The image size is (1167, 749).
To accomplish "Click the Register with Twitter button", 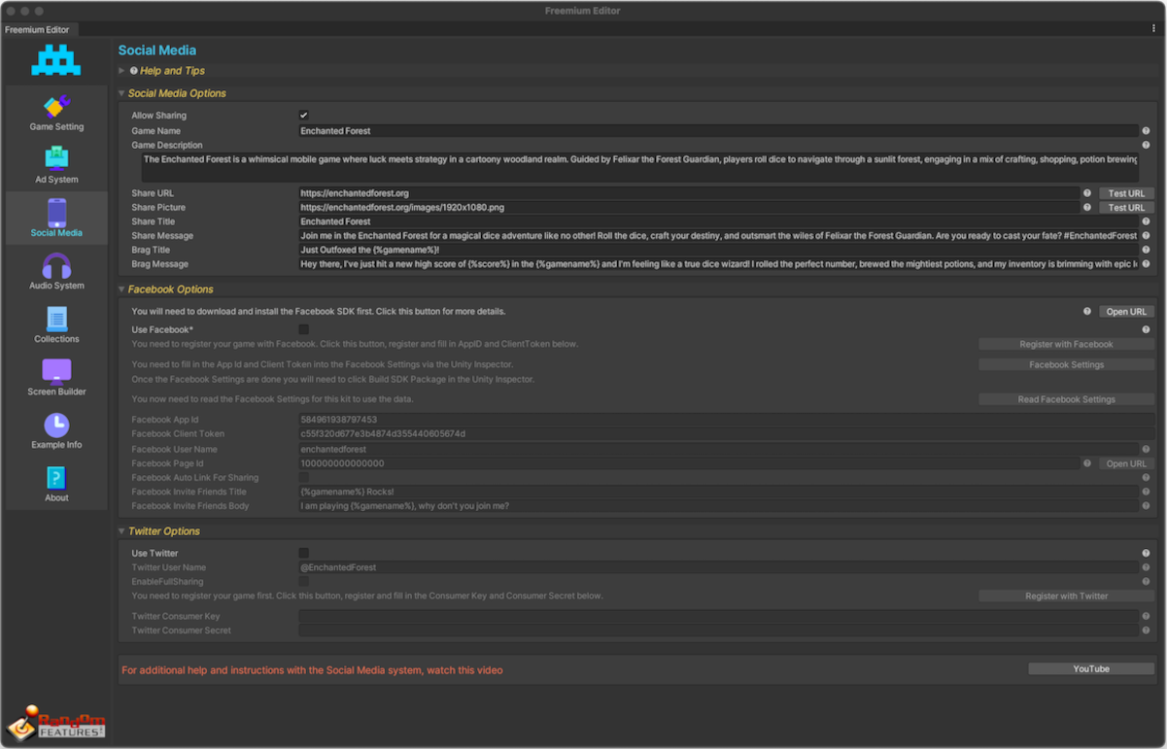I will click(x=1066, y=596).
